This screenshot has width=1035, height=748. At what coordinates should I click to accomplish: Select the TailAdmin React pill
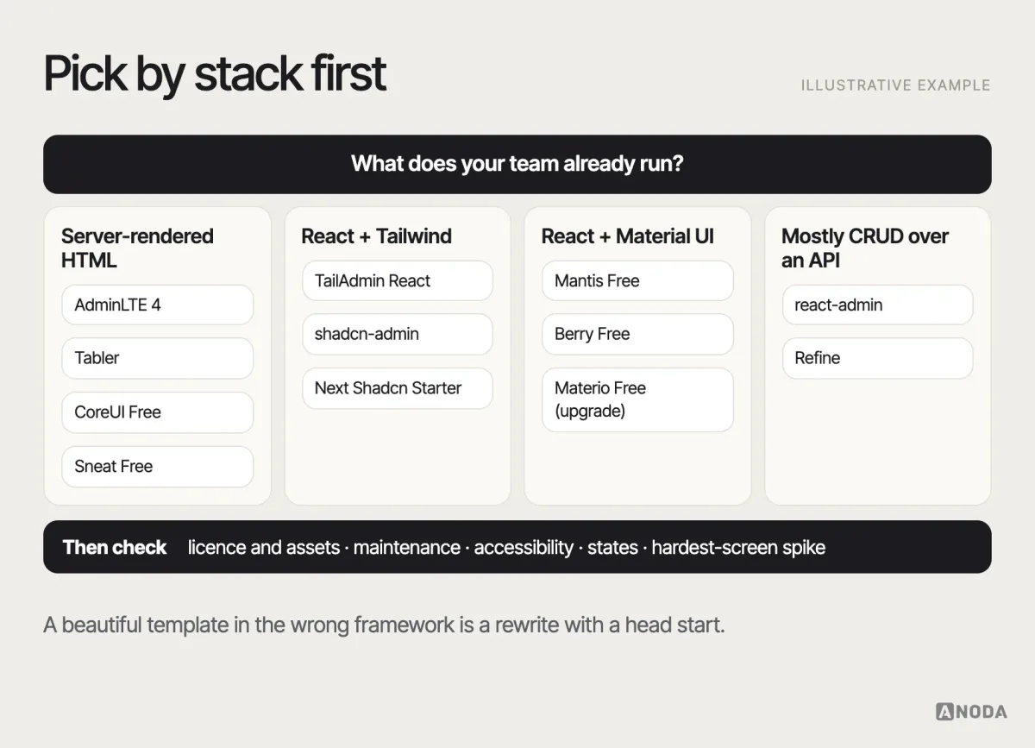point(398,280)
